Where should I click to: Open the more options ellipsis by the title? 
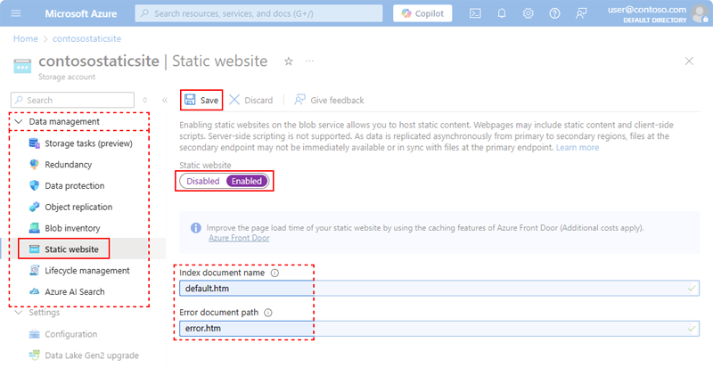(x=309, y=61)
